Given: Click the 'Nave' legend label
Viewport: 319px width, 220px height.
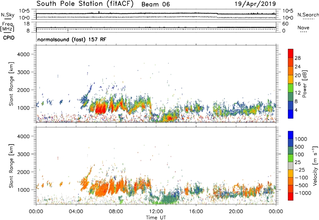Looking at the screenshot, I should point(303,27).
